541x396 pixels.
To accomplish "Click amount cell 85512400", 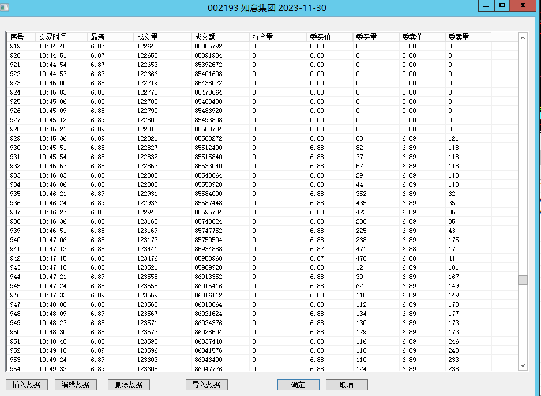I will click(x=208, y=148).
